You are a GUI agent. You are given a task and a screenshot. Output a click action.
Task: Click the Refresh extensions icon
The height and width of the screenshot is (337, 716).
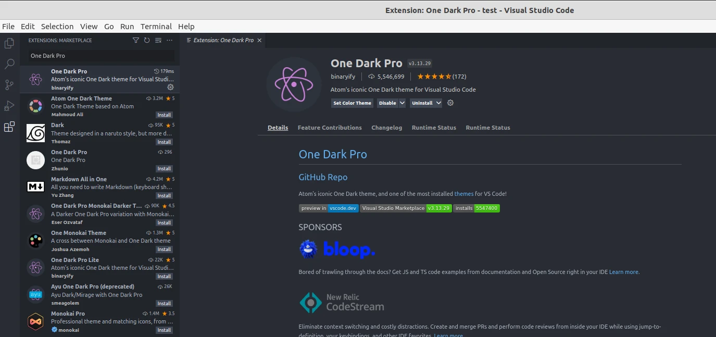(x=146, y=40)
